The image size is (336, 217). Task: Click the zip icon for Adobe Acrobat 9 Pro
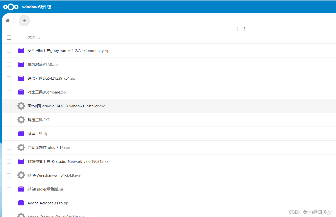click(21, 203)
